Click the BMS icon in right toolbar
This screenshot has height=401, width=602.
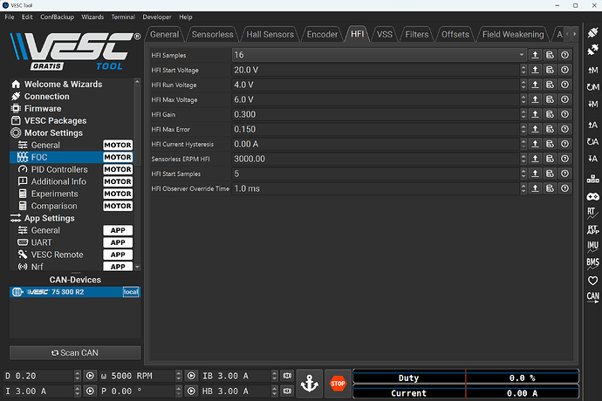592,262
